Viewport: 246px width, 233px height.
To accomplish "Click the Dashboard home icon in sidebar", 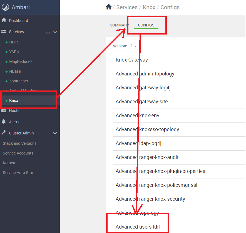I will [x=4, y=20].
